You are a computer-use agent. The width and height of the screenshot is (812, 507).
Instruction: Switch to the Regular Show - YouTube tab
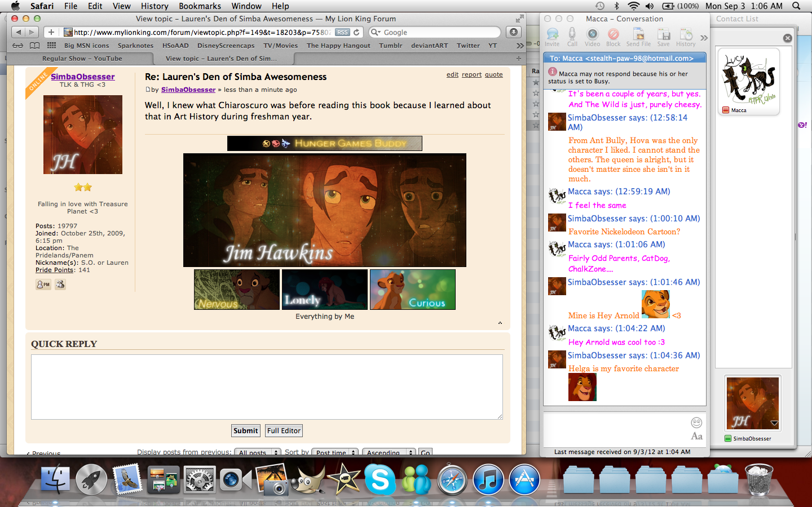point(82,59)
